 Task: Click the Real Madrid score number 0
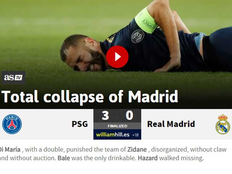coord(129,116)
